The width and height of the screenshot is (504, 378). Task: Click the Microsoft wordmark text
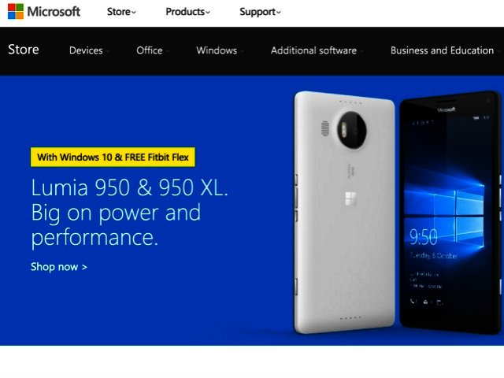(x=54, y=12)
